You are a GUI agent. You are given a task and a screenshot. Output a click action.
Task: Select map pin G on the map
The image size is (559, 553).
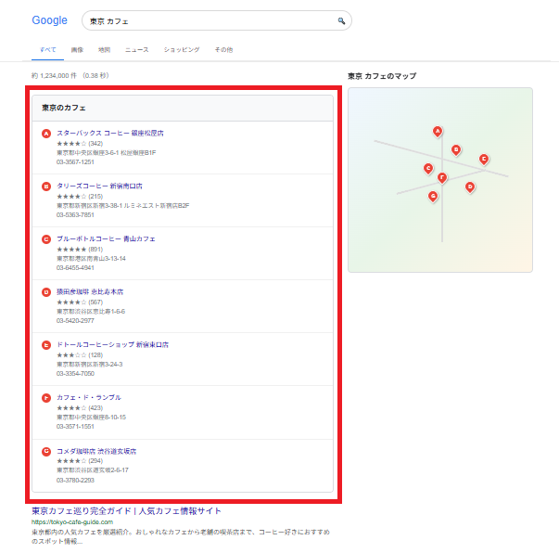coord(433,196)
